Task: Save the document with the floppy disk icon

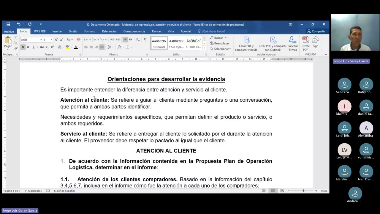Action: coord(8,24)
